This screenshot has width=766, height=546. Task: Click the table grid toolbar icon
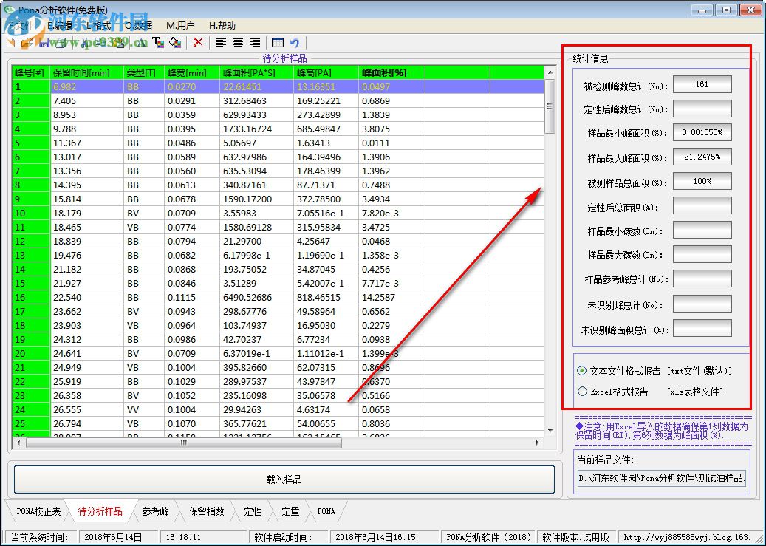click(278, 43)
